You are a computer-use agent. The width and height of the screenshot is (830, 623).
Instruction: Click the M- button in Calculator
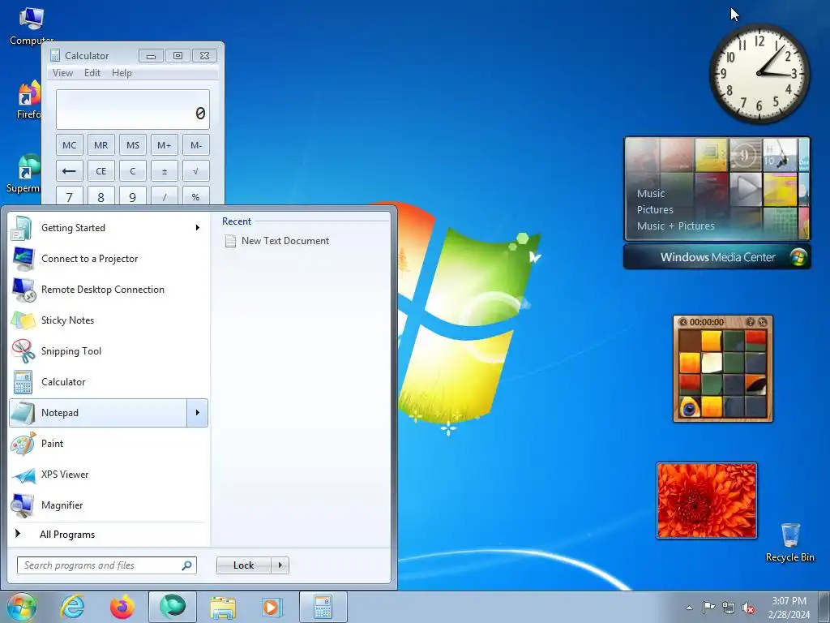(196, 145)
